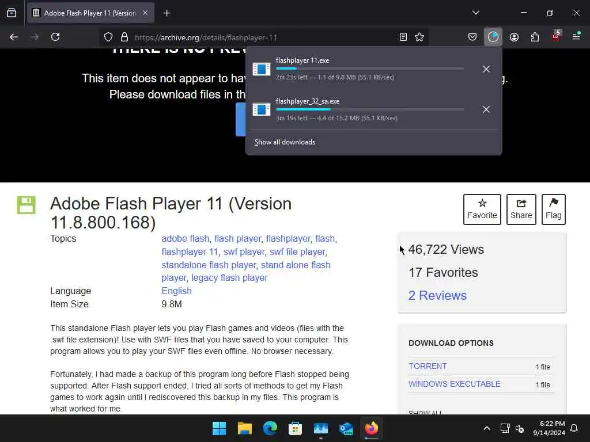590x442 pixels.
Task: Open a new tab
Action: click(x=167, y=13)
